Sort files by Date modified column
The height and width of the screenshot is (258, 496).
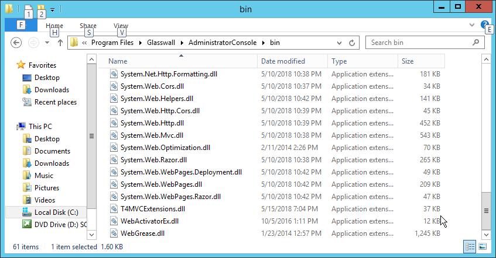pyautogui.click(x=283, y=61)
